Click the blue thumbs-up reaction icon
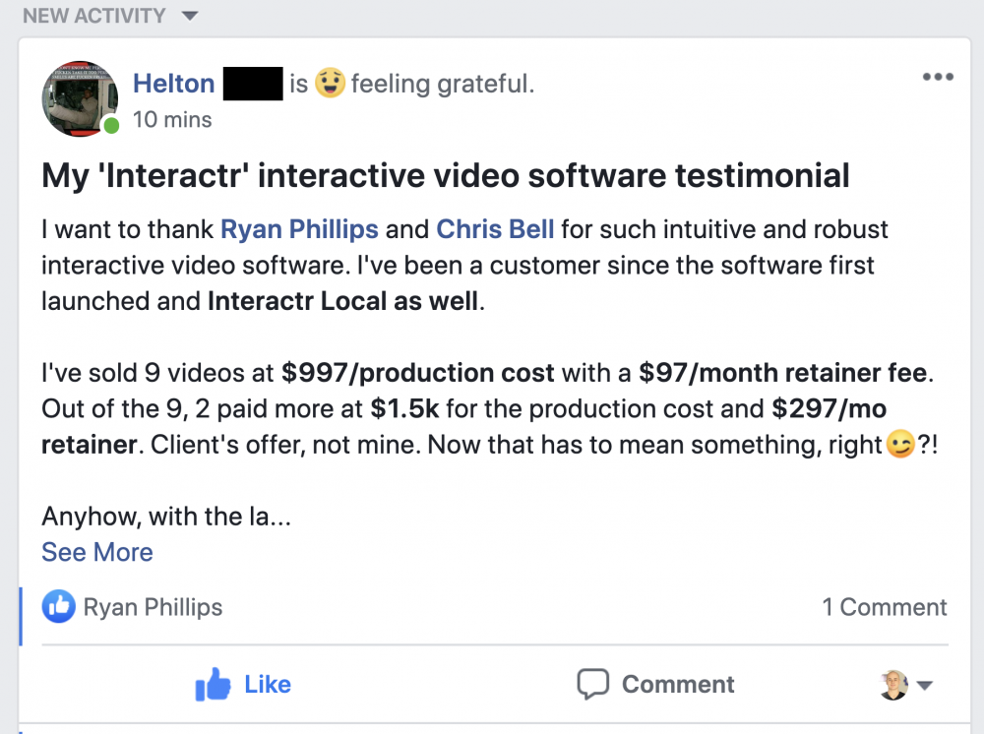 58,607
